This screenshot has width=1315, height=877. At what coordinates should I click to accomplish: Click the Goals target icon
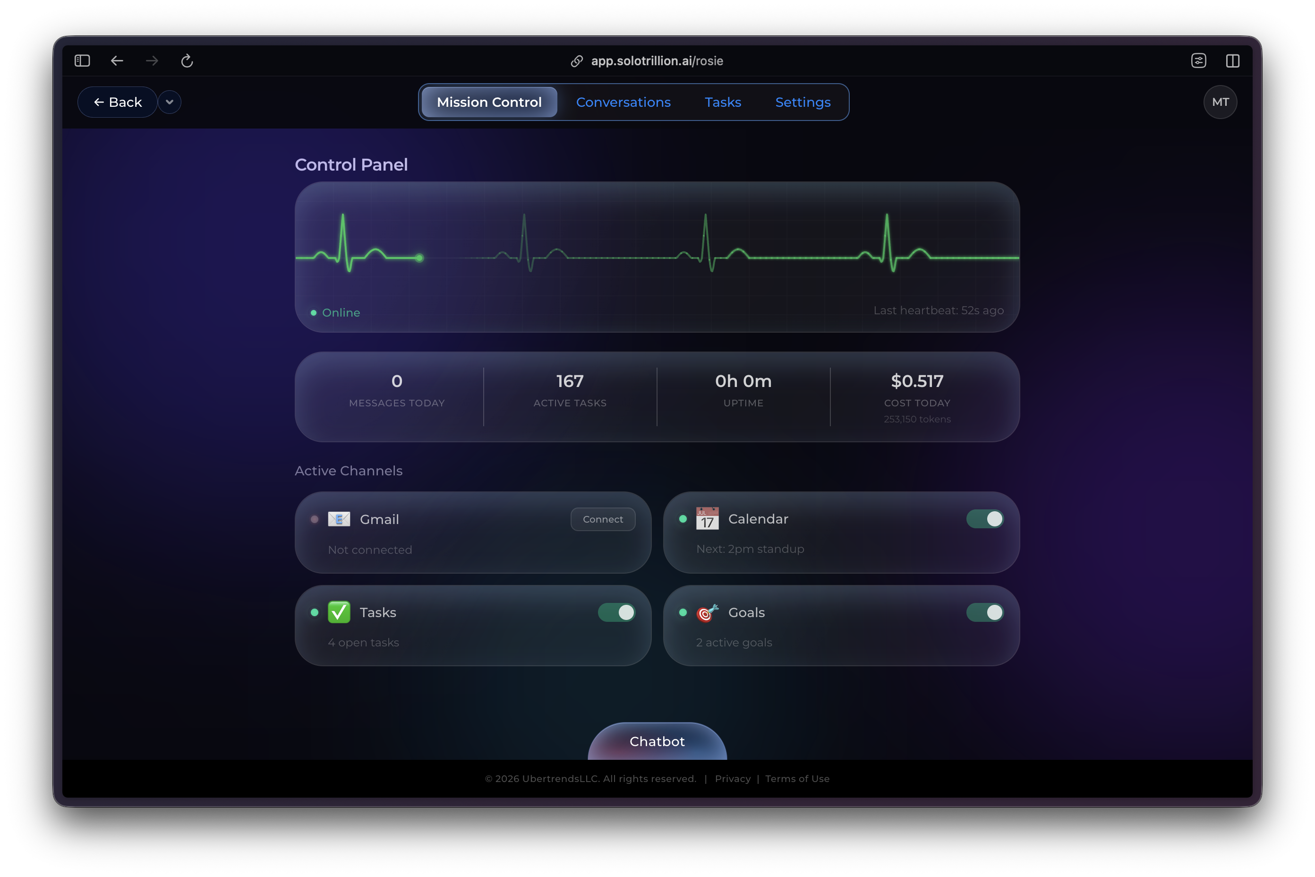(x=707, y=612)
